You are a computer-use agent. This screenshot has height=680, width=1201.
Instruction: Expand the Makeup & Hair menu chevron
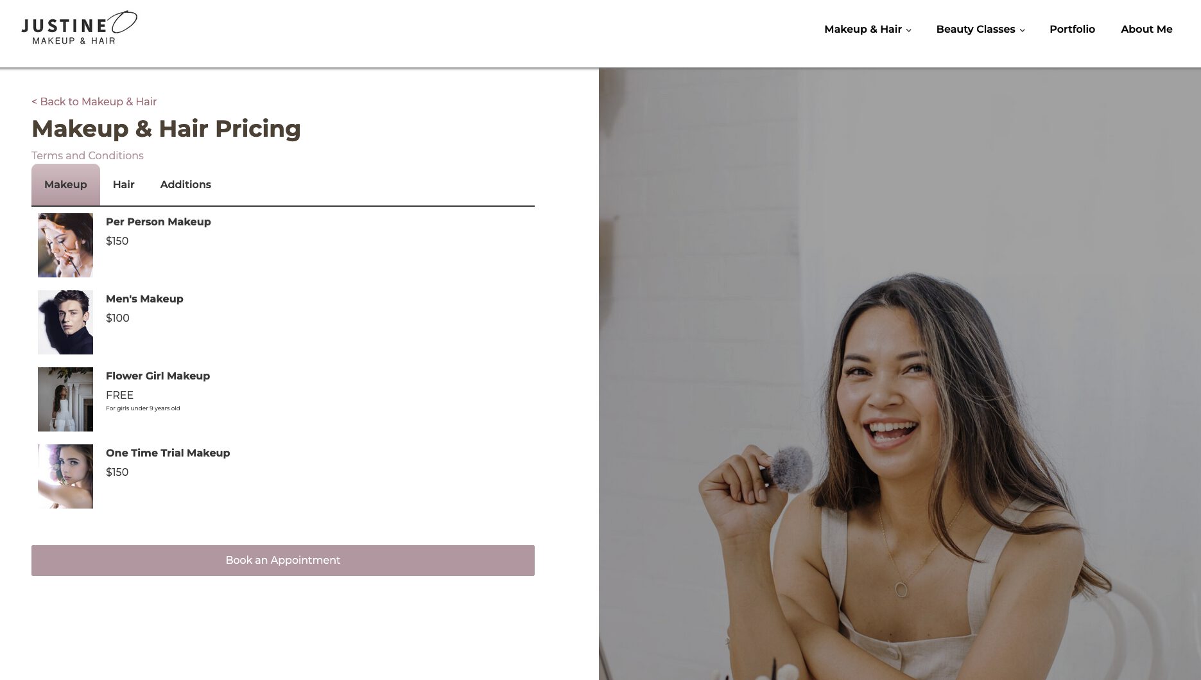pyautogui.click(x=909, y=30)
